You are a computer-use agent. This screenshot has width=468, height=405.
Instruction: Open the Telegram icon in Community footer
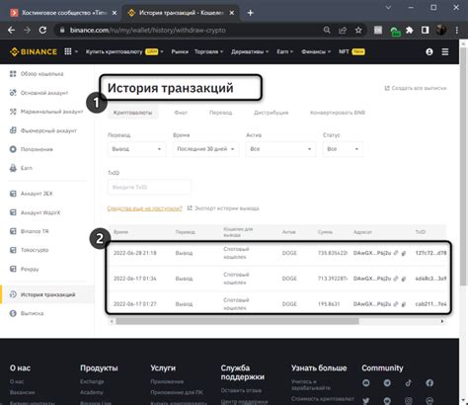tap(387, 383)
